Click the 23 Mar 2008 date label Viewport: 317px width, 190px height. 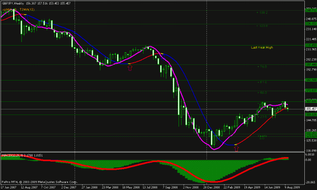[110, 187]
